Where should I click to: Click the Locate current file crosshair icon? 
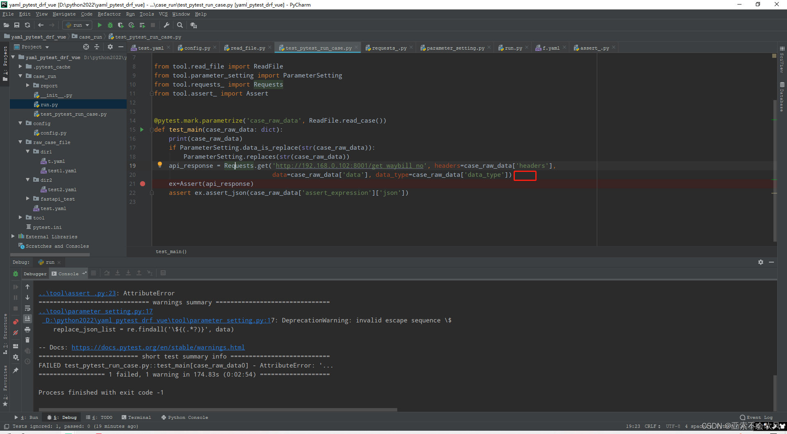click(86, 47)
